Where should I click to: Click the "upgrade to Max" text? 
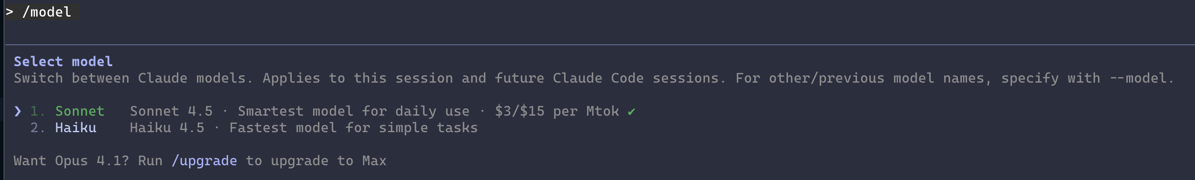pos(328,160)
